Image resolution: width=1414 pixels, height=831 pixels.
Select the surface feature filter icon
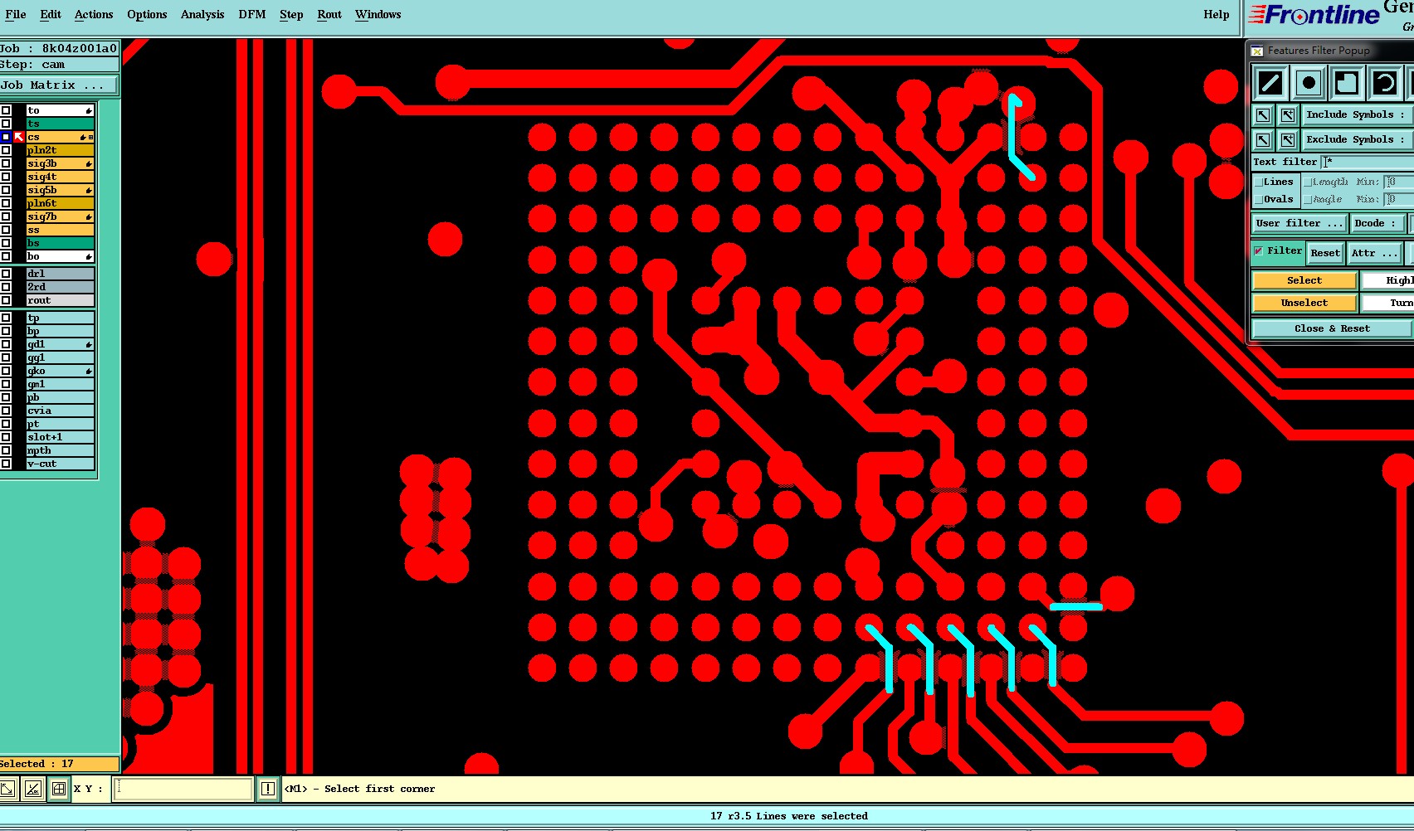point(1346,83)
